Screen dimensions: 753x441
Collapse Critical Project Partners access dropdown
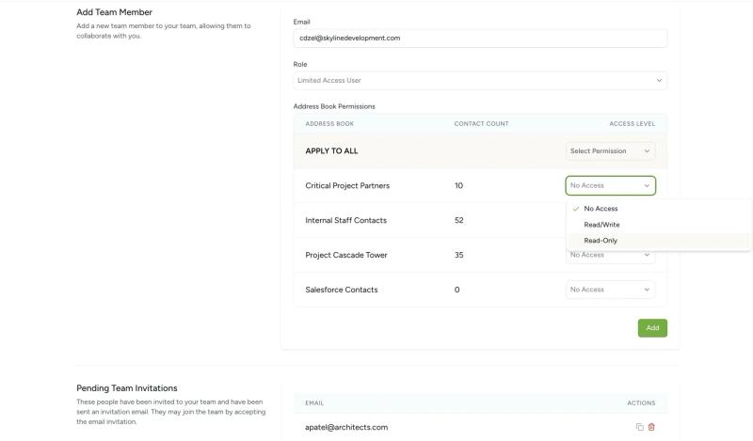[x=610, y=186]
